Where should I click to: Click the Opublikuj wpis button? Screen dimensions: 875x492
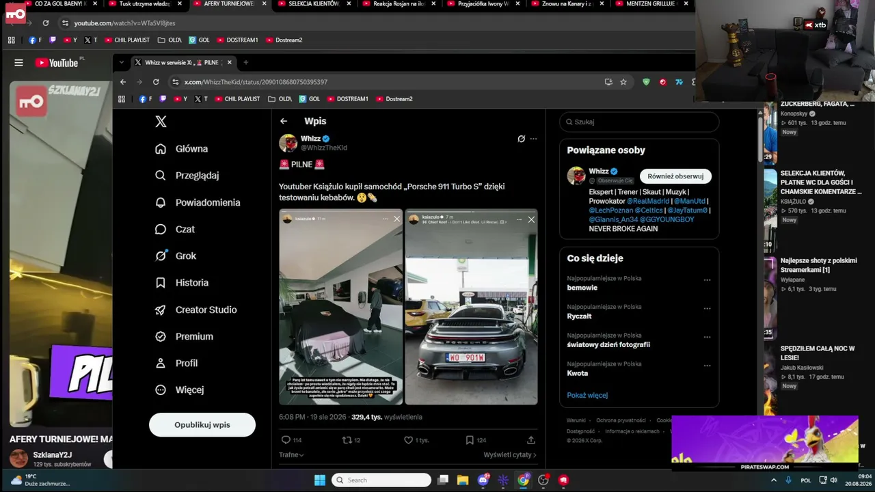202,424
